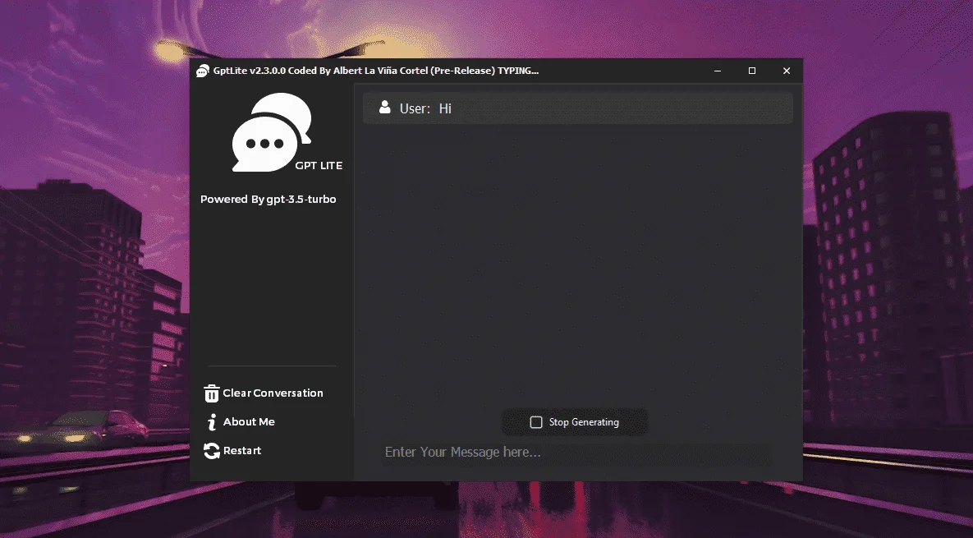This screenshot has height=538, width=973.
Task: Minimize the GptLite window
Action: pos(718,71)
